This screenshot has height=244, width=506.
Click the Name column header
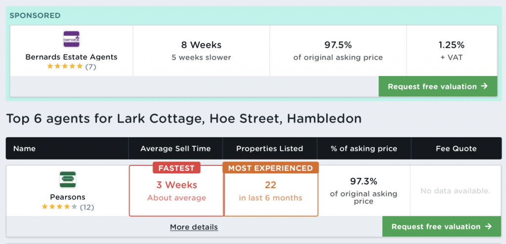point(24,149)
